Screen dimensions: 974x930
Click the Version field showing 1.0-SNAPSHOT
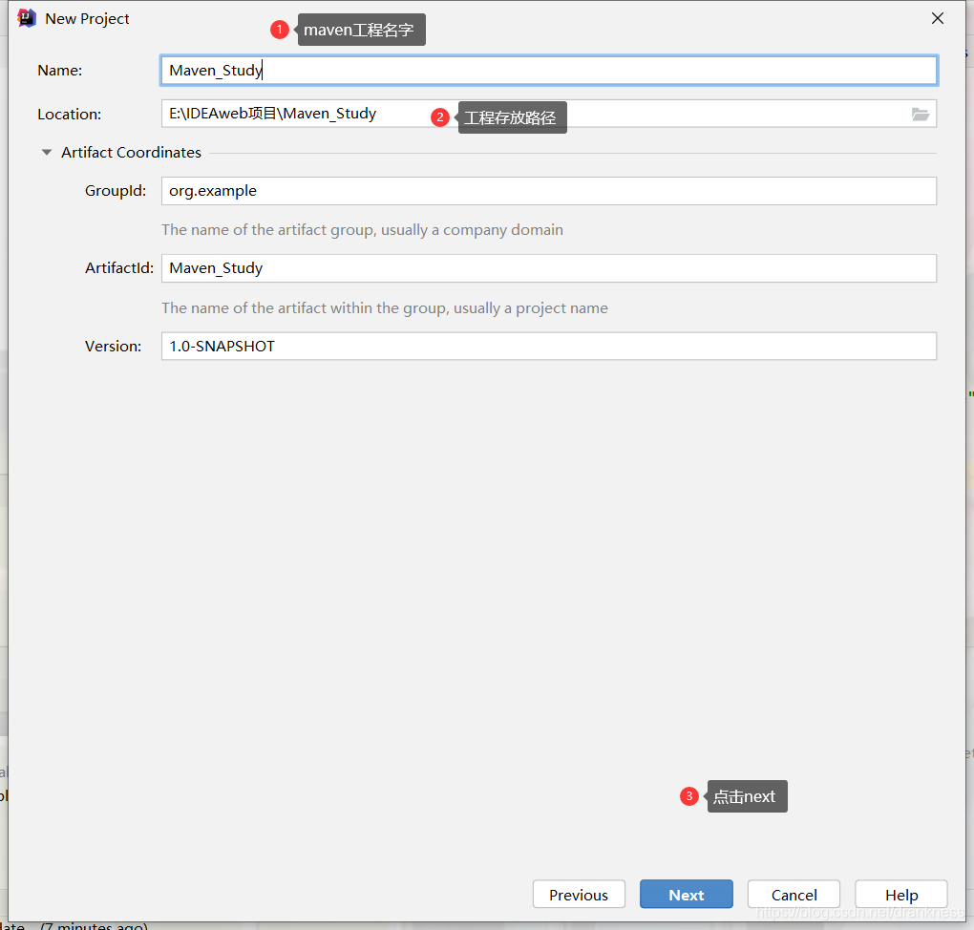[x=548, y=346]
